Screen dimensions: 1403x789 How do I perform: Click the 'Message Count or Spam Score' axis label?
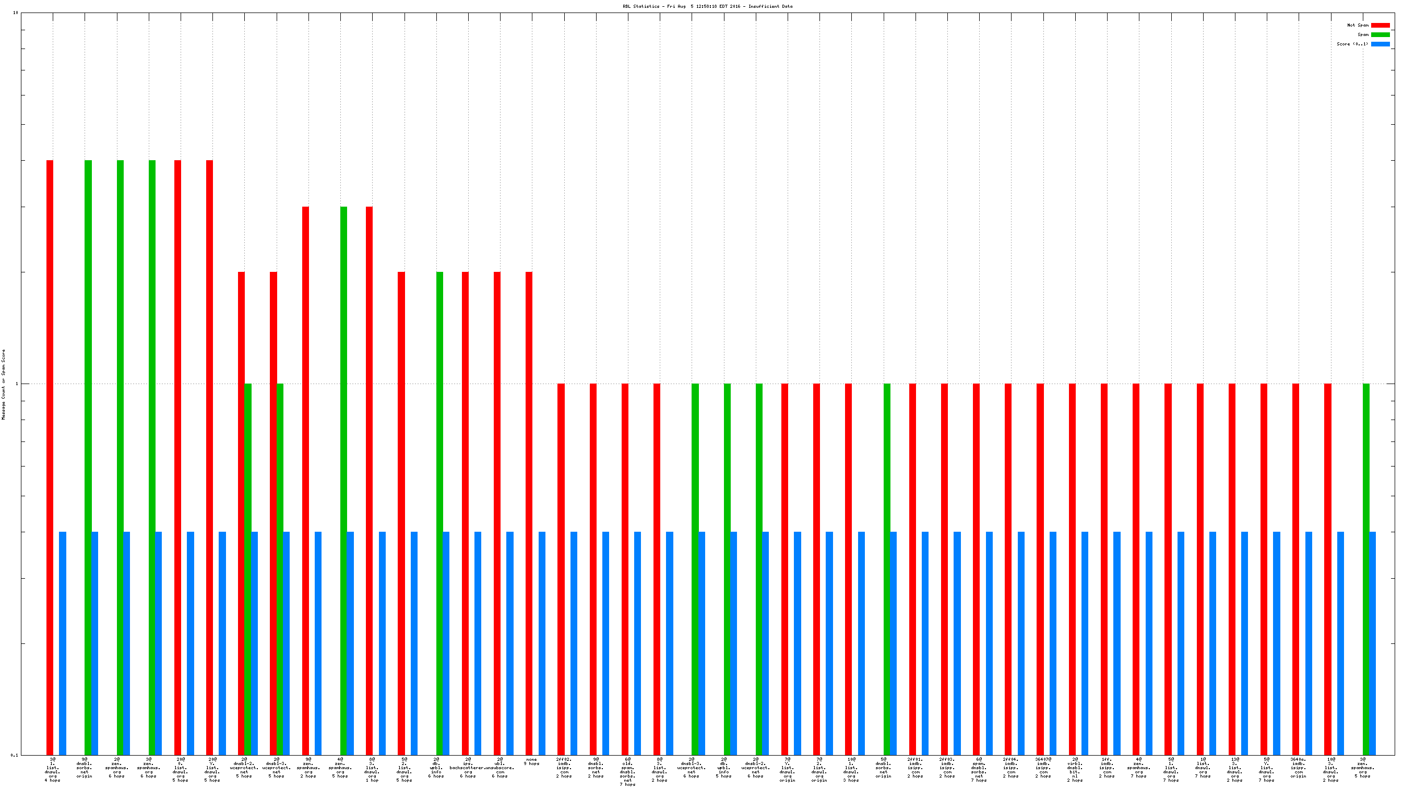[3, 385]
